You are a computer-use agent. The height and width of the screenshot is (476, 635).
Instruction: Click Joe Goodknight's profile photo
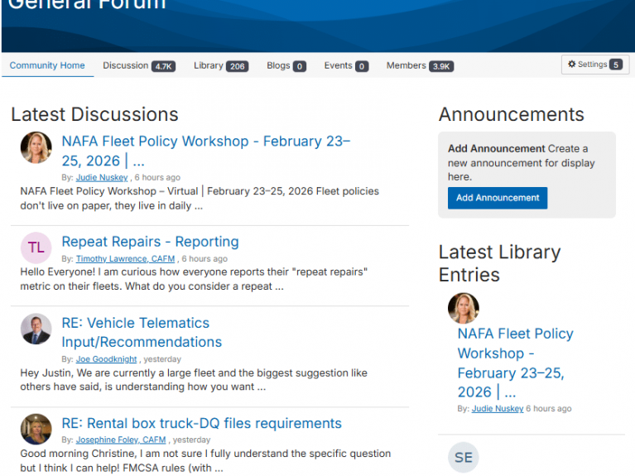click(36, 329)
